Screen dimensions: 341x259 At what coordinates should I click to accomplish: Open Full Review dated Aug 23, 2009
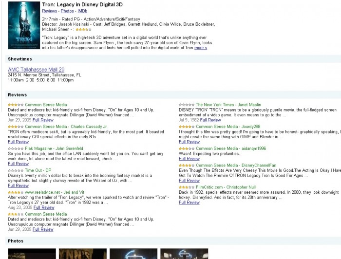(43, 207)
